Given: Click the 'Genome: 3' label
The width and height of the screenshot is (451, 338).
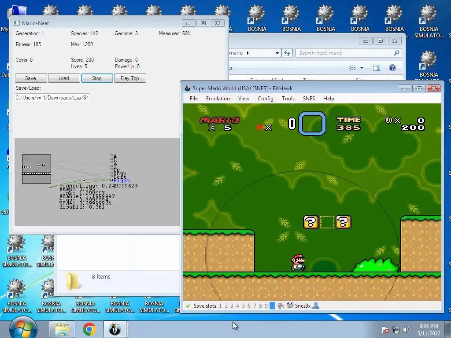Looking at the screenshot, I should 126,33.
